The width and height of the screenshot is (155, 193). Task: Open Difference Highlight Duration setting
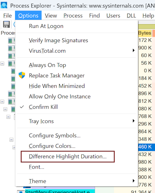[x=76, y=156]
